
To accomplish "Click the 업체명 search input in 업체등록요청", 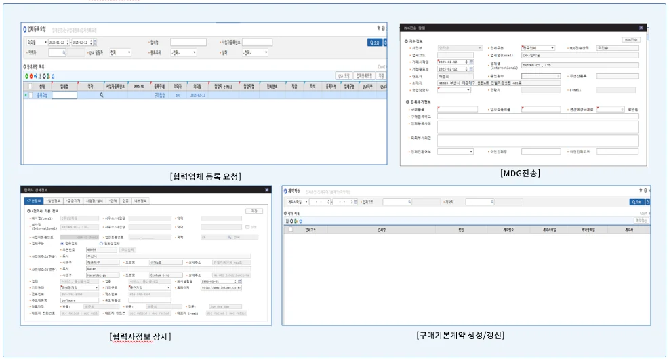I will [x=188, y=42].
